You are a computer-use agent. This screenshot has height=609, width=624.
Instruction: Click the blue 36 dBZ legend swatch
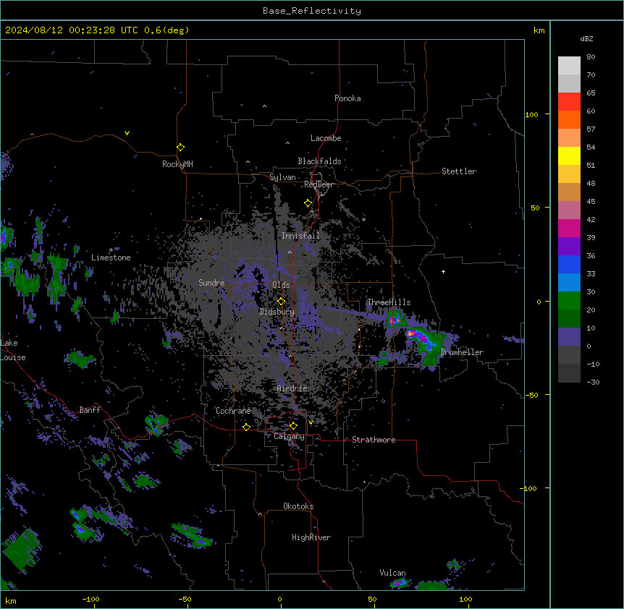pyautogui.click(x=569, y=264)
